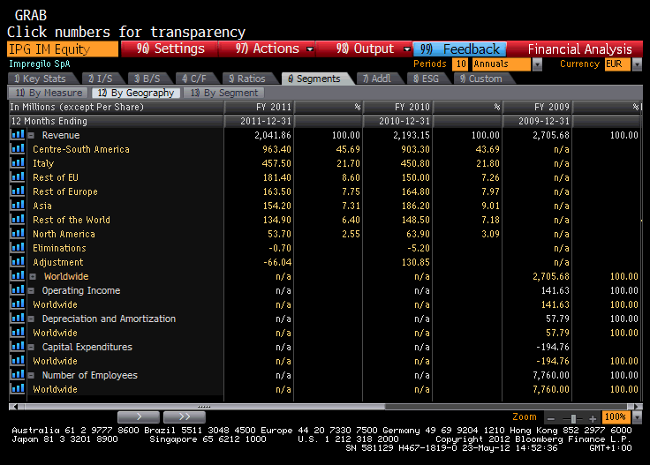Open Settings
Image resolution: width=650 pixels, height=465 pixels.
[x=170, y=49]
